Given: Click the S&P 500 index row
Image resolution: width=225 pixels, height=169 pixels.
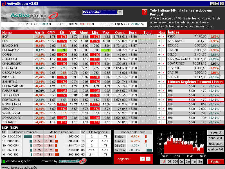Looking at the screenshot, I should coord(195,77).
